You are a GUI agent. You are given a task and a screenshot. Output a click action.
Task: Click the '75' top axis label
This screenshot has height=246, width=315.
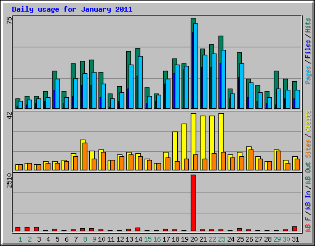[9, 20]
